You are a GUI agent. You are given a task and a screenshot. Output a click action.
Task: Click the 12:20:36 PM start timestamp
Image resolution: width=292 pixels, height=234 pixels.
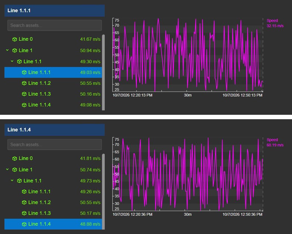pos(132,214)
